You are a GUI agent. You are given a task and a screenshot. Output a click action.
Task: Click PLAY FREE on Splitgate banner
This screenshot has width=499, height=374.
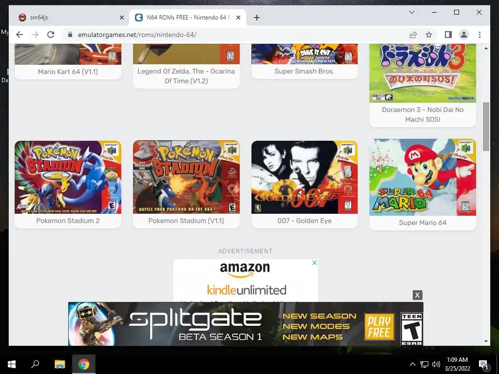[379, 327]
